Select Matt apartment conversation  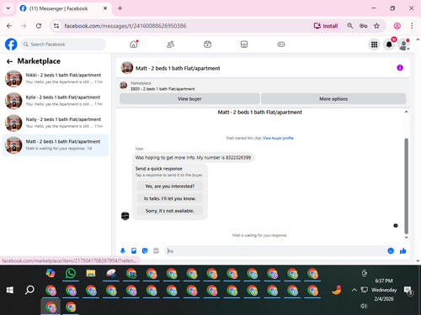(x=56, y=145)
